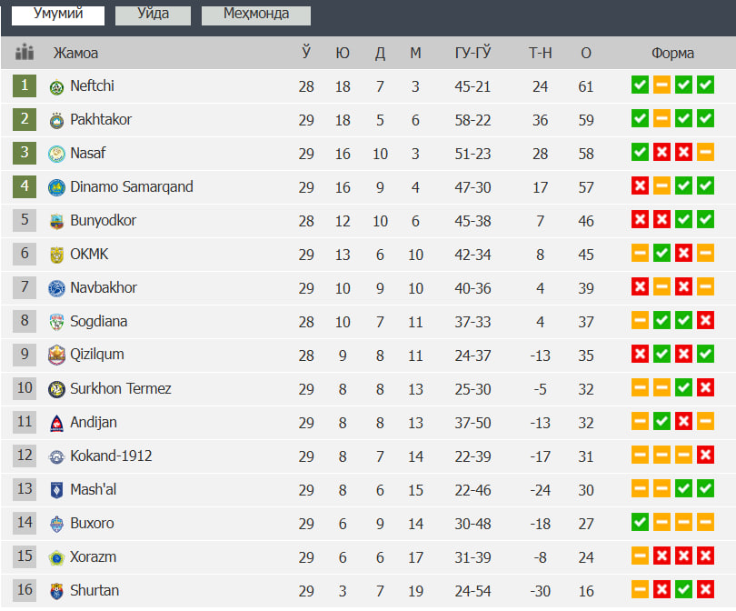Image resolution: width=736 pixels, height=611 pixels.
Task: Click the Pakhtakor team logo
Action: (56, 120)
